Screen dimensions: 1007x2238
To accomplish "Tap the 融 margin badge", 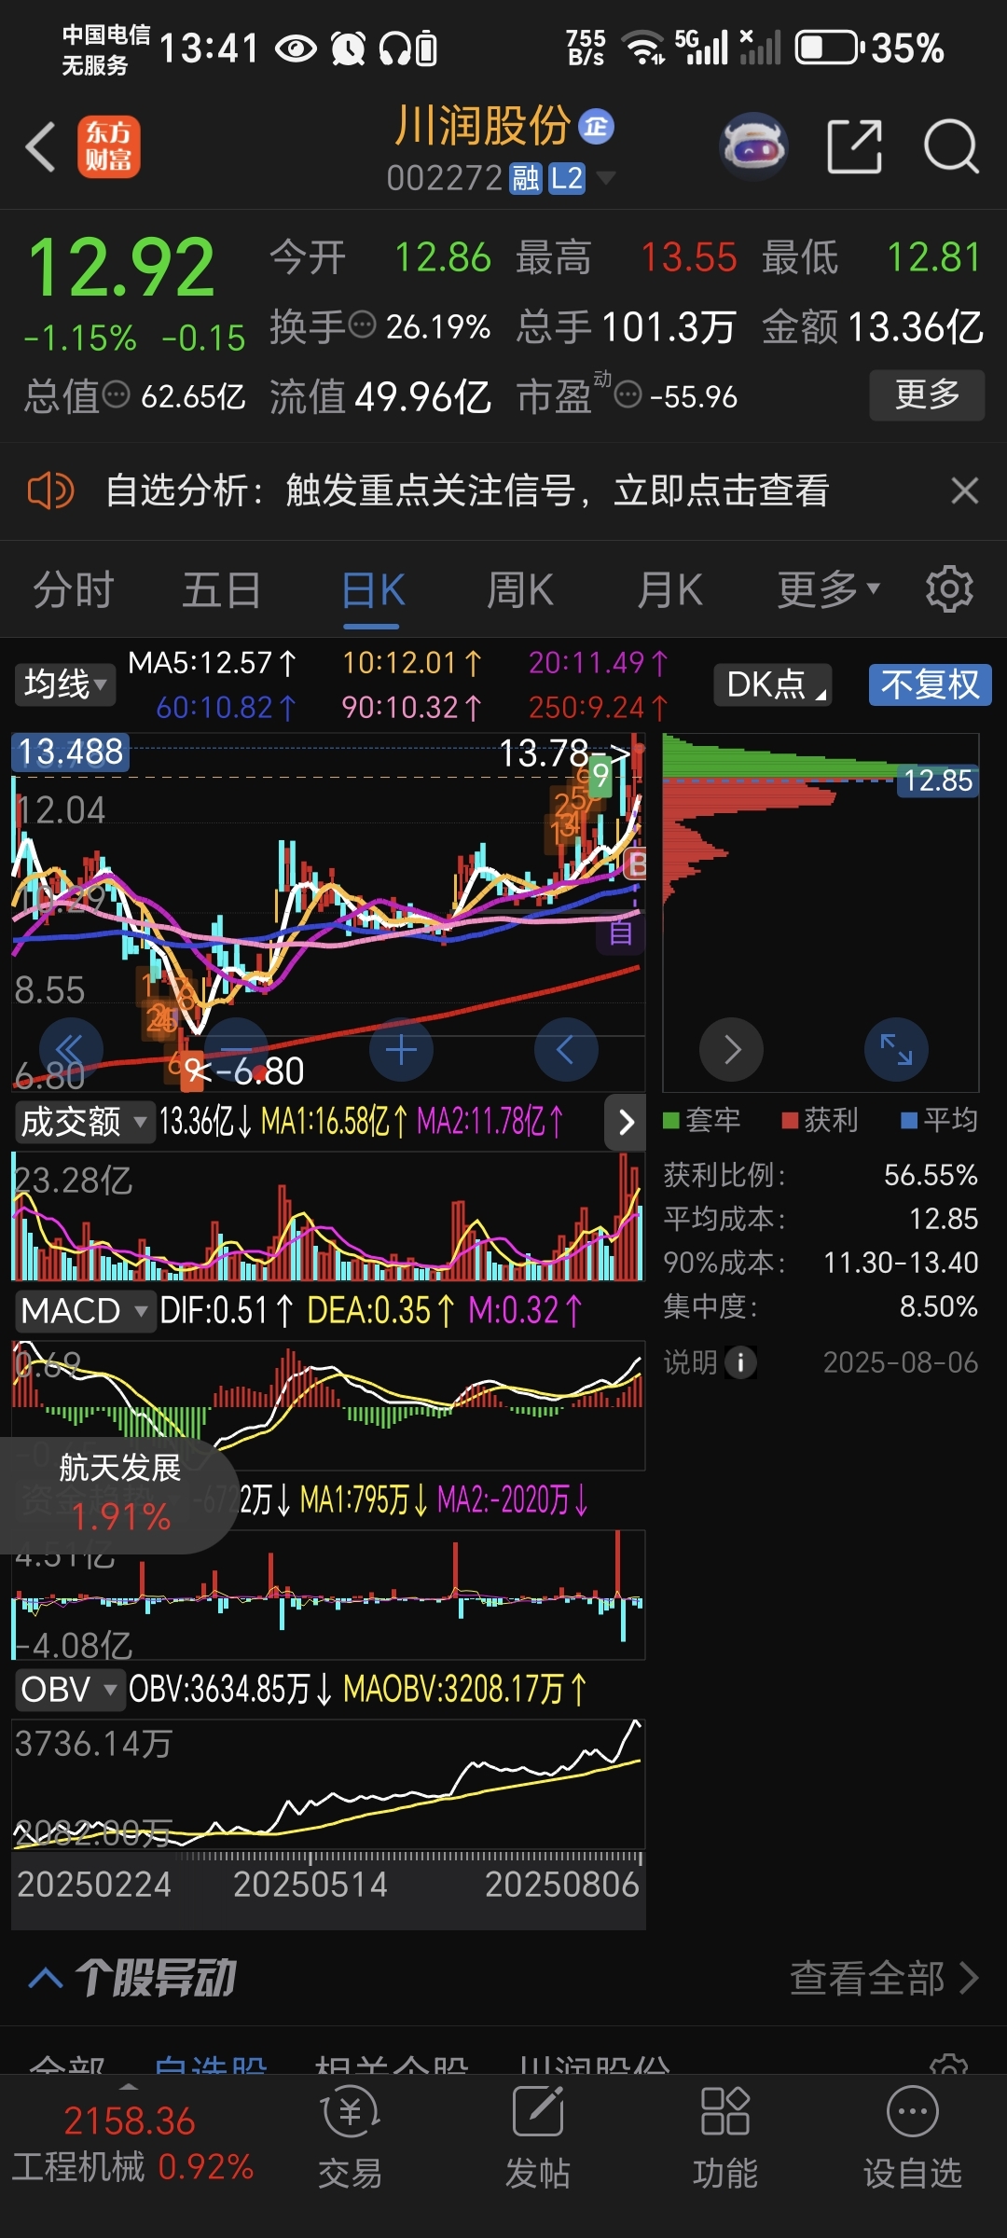I will [526, 177].
